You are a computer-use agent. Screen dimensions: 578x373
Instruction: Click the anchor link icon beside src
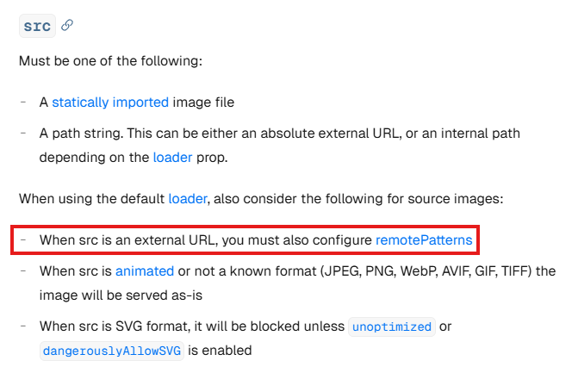[68, 26]
